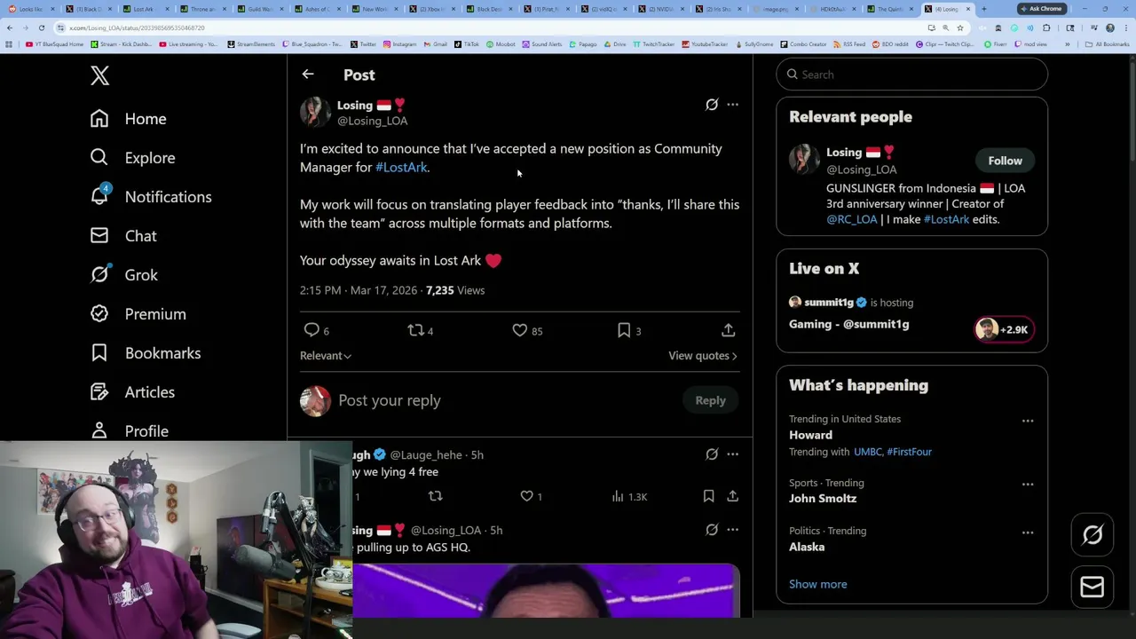This screenshot has height=639, width=1136.
Task: Like the main post with 85 likes
Action: coord(520,330)
